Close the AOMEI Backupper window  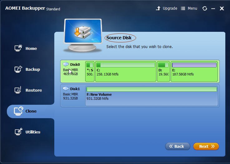222,8
